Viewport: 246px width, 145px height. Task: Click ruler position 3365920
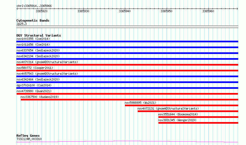[x=41, y=11]
